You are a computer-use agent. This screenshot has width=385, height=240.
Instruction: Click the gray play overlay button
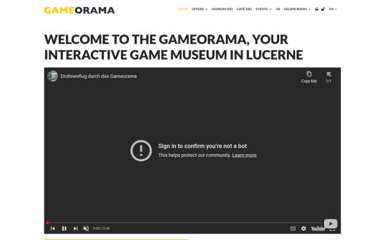(x=330, y=223)
